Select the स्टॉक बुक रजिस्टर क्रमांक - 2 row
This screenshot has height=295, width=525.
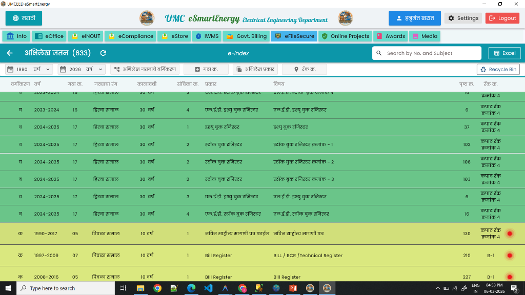pos(262,162)
